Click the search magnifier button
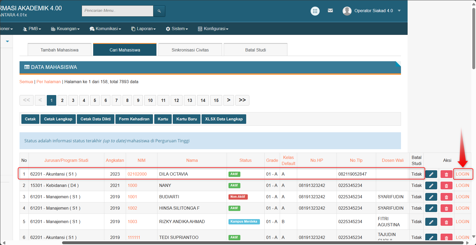The height and width of the screenshot is (245, 476). (159, 11)
